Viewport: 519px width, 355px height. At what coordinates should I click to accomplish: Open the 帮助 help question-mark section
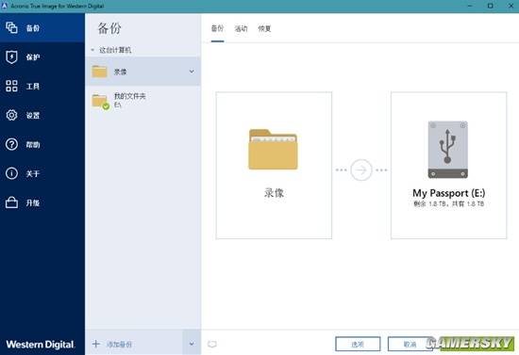42,144
